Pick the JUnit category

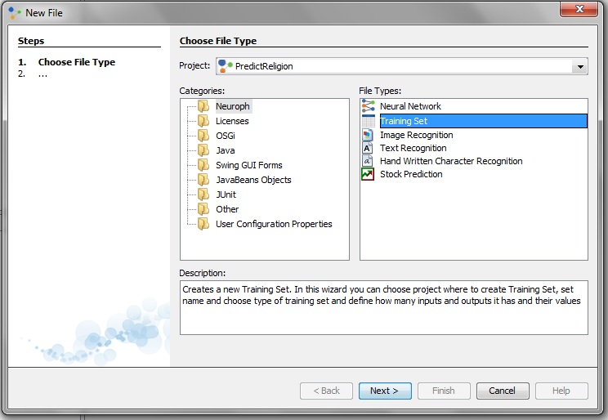[226, 194]
